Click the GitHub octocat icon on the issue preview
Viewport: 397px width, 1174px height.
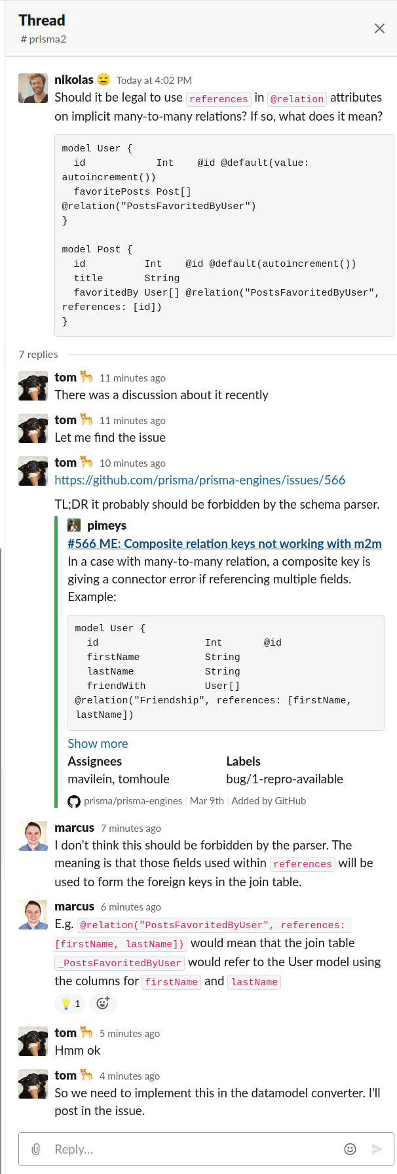73,800
